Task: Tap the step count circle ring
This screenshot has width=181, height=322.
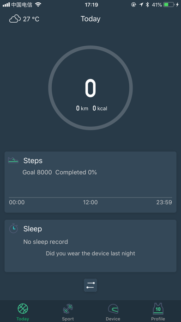Action: [x=90, y=88]
